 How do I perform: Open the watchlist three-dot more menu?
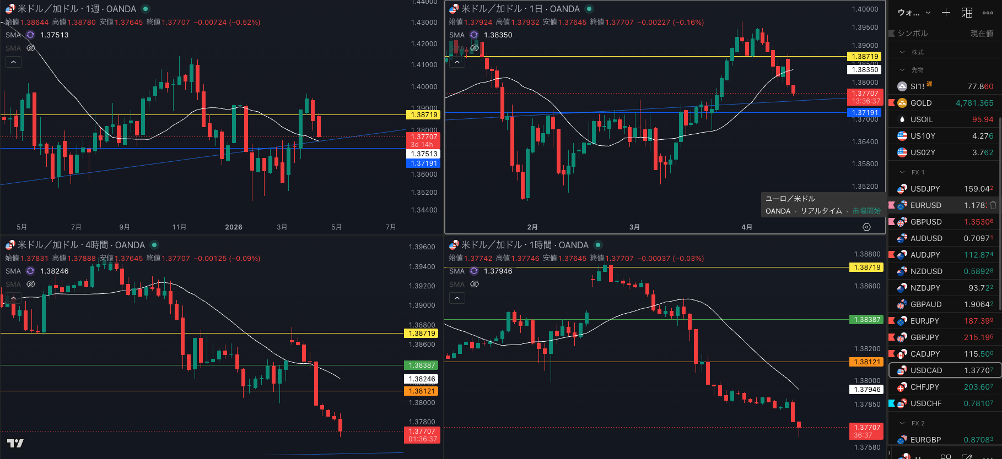(988, 13)
